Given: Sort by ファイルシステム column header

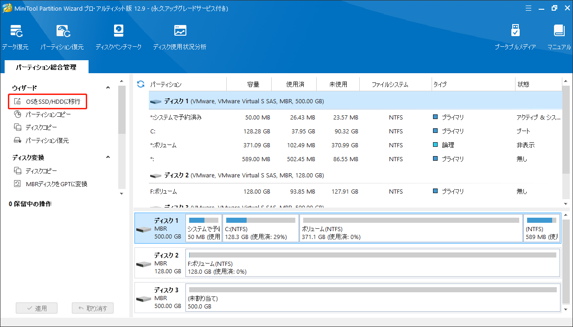Looking at the screenshot, I should pos(395,84).
